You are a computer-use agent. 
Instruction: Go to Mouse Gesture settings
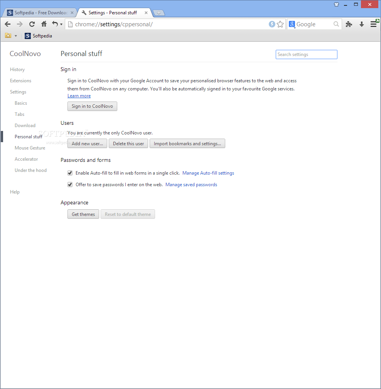coord(30,148)
